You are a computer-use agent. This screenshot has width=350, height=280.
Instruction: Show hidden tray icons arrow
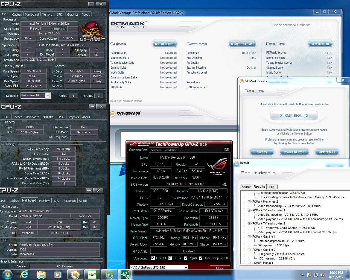click(302, 275)
